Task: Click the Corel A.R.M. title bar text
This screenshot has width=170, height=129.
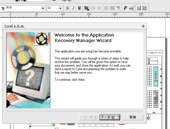Action: (14, 26)
